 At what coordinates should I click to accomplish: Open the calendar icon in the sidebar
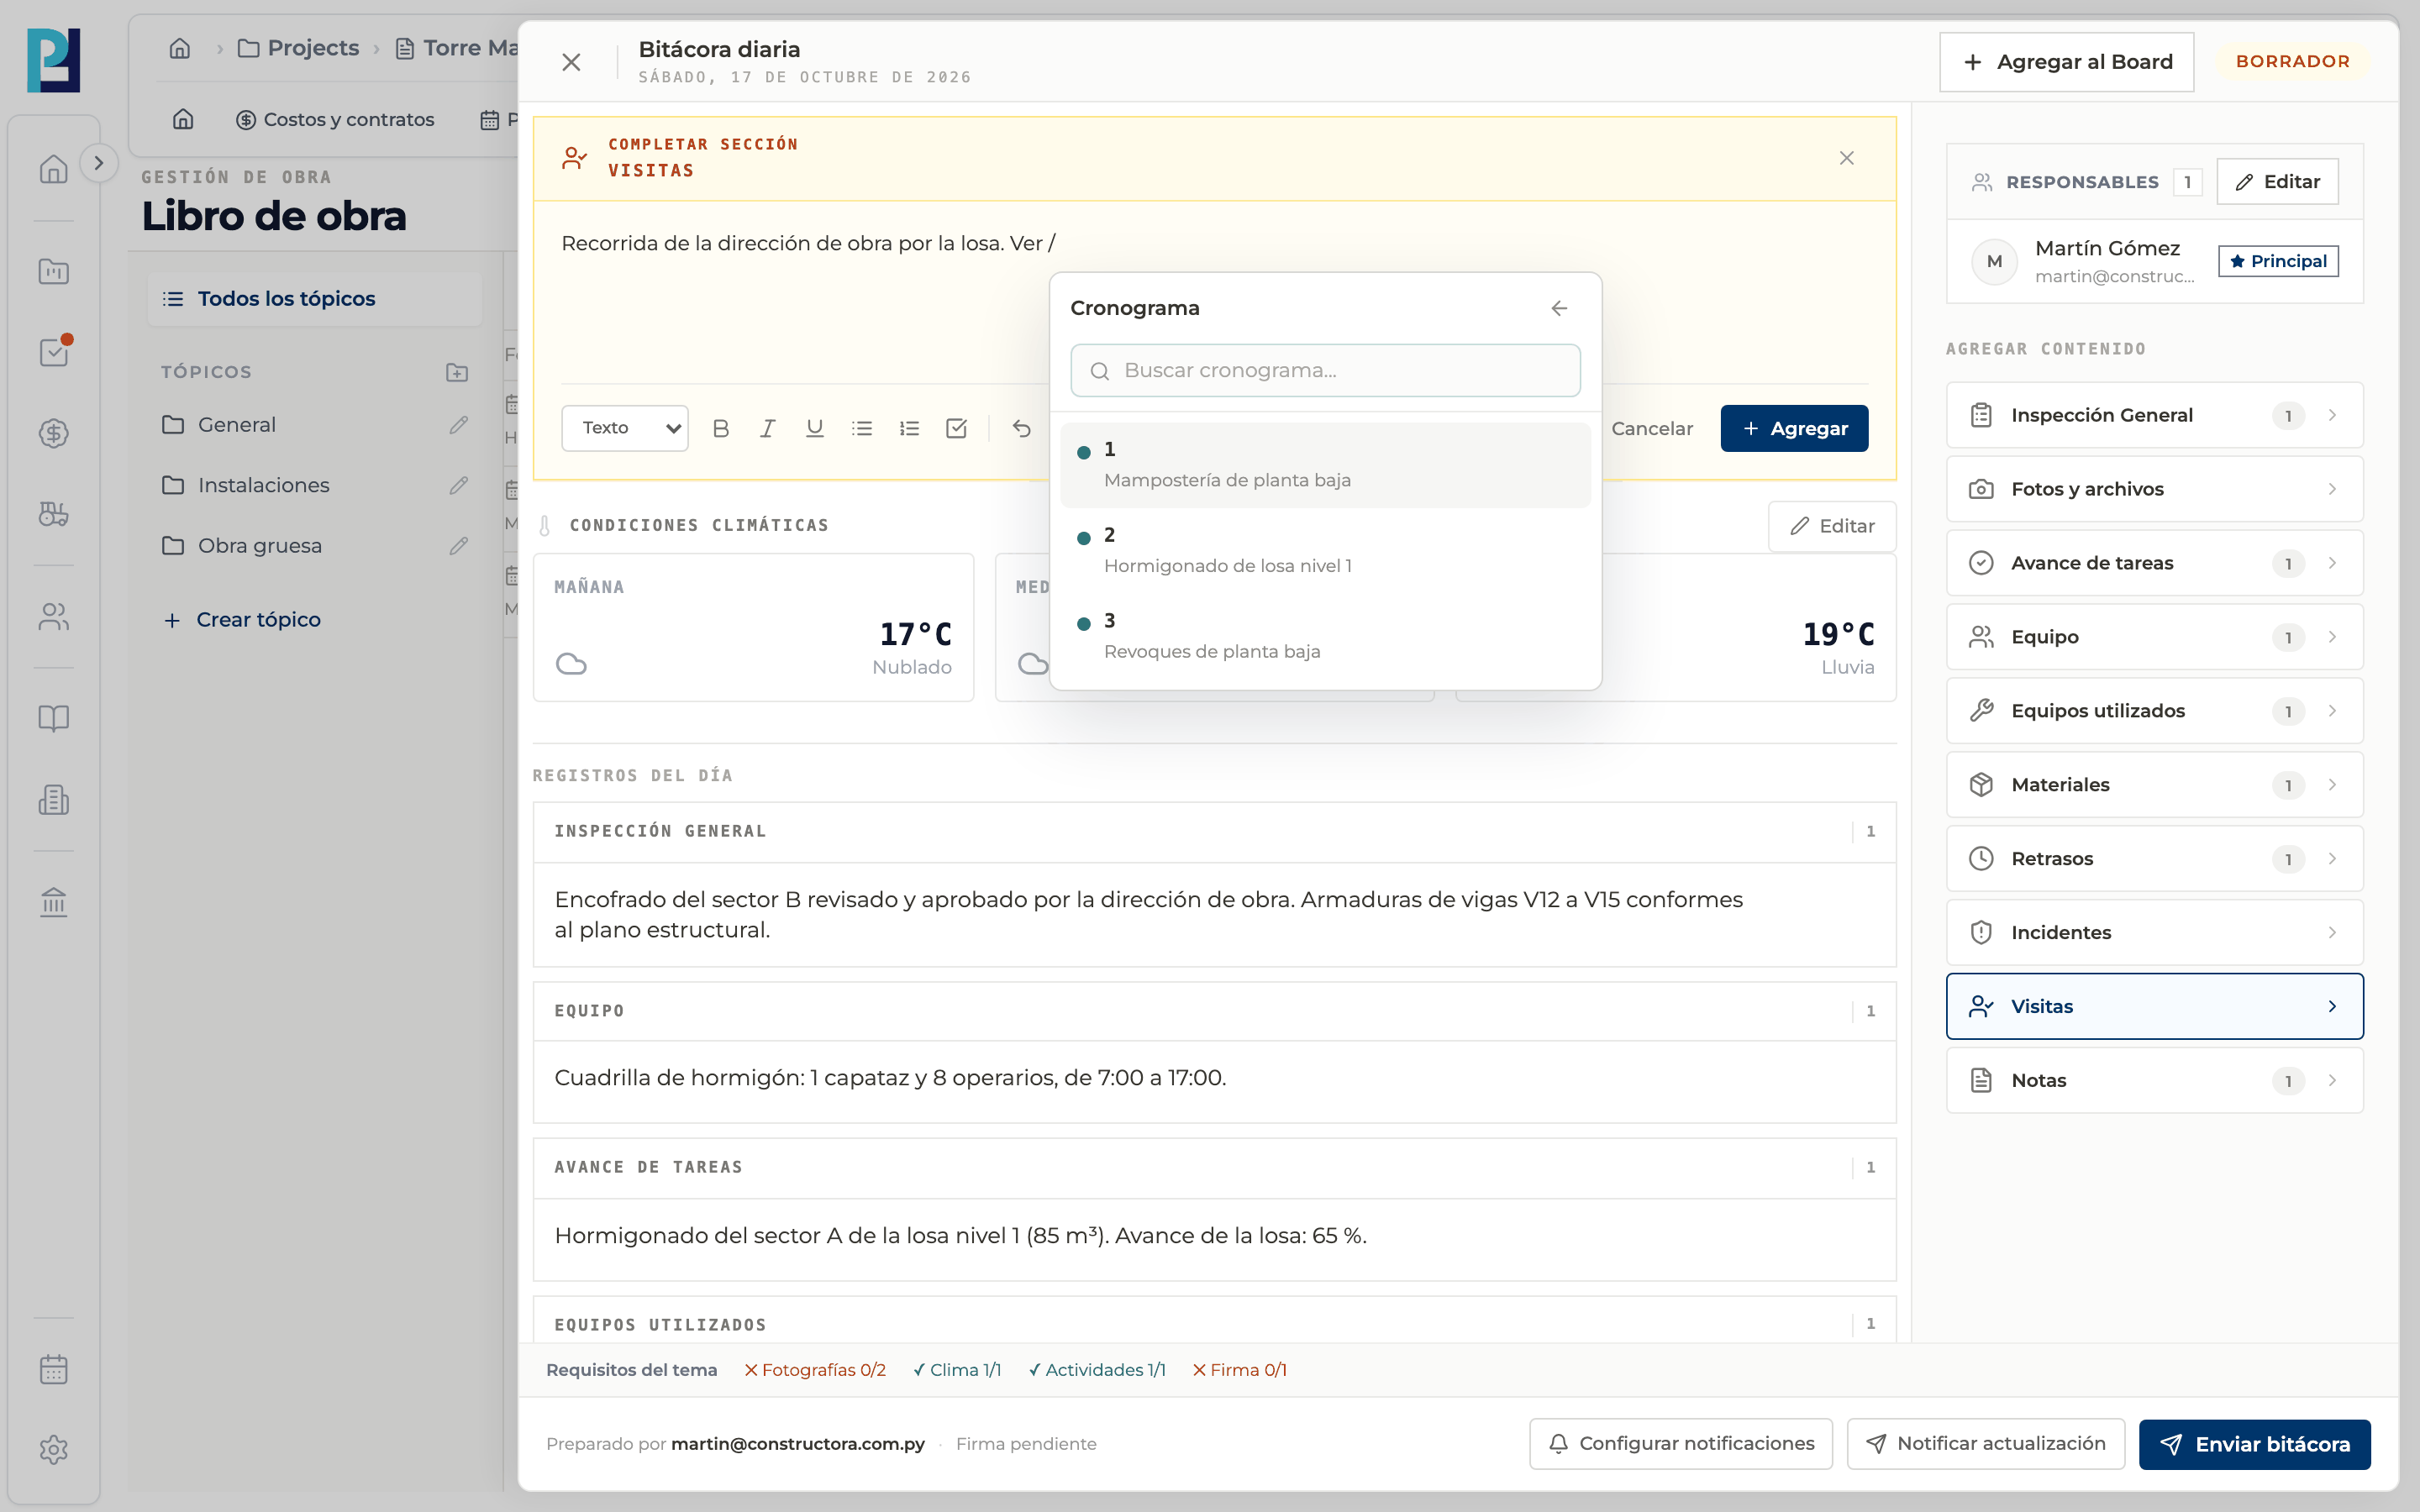[x=53, y=1368]
